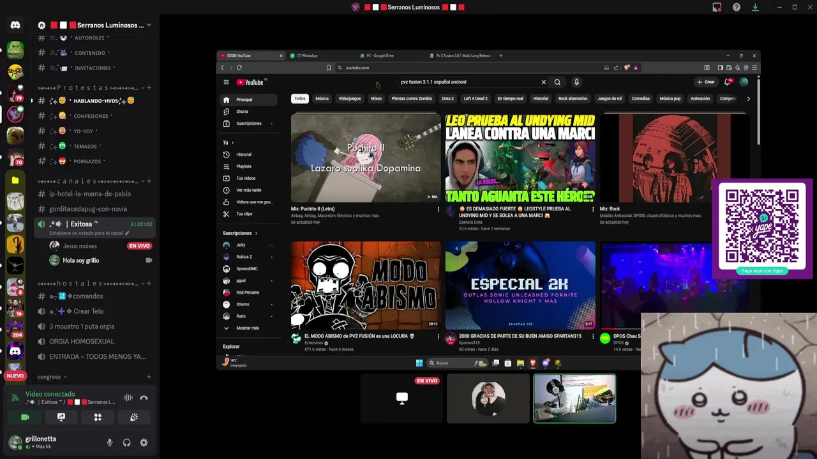The image size is (817, 459).
Task: Open the Discord help question mark icon
Action: pos(737,7)
